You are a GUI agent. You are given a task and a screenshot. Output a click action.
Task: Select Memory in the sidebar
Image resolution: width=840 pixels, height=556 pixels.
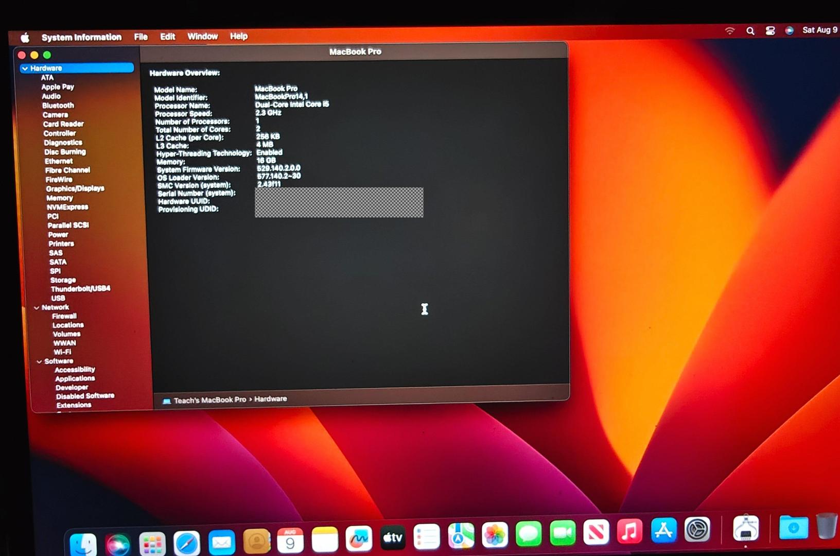point(60,198)
